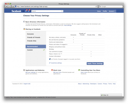Open the About footer link

coord(80,84)
